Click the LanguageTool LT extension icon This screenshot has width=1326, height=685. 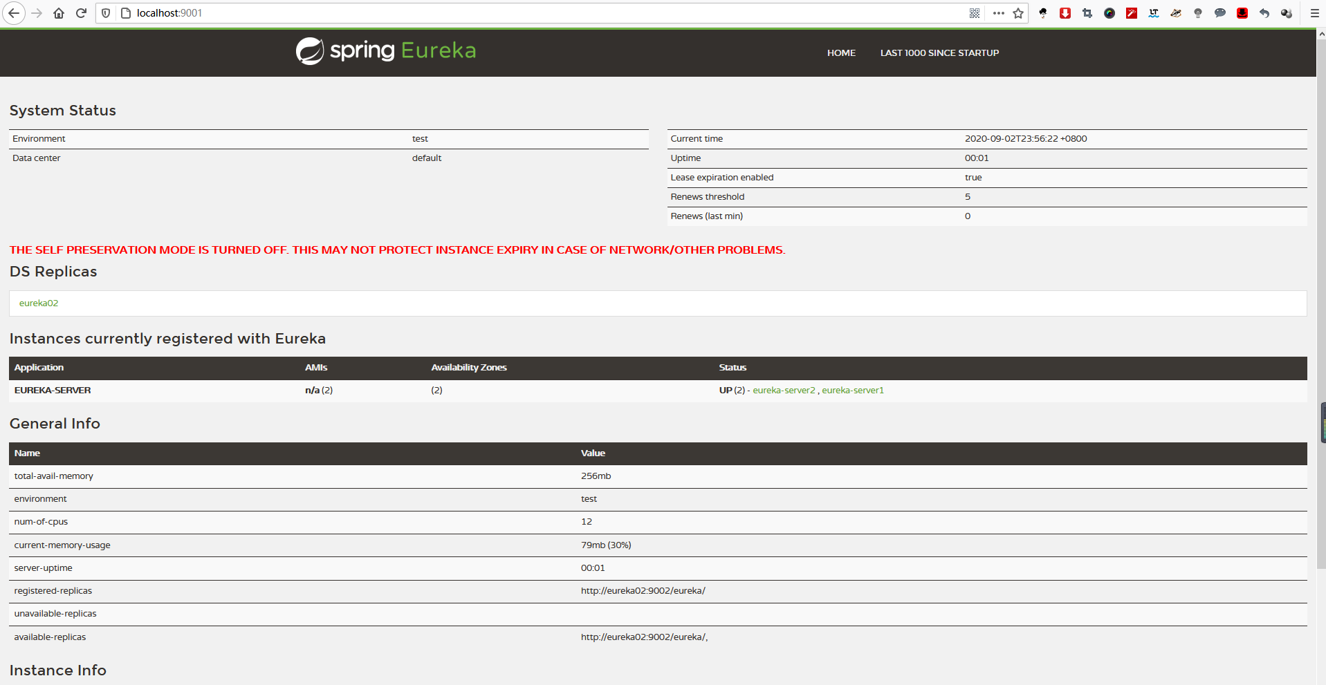[x=1154, y=13]
